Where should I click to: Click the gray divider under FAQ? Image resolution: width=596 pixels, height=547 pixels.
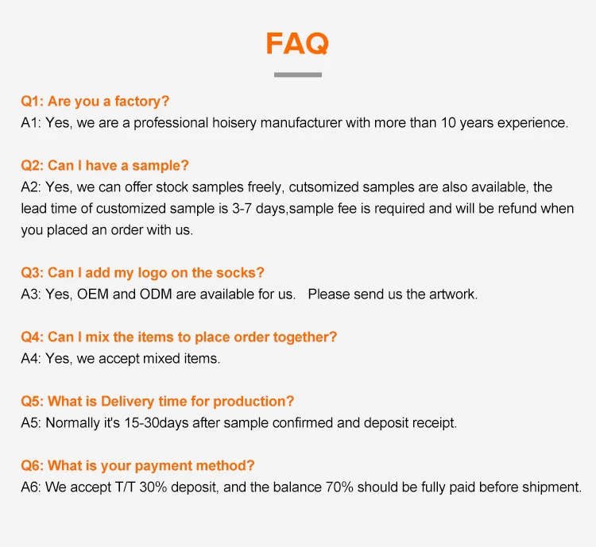pyautogui.click(x=298, y=75)
